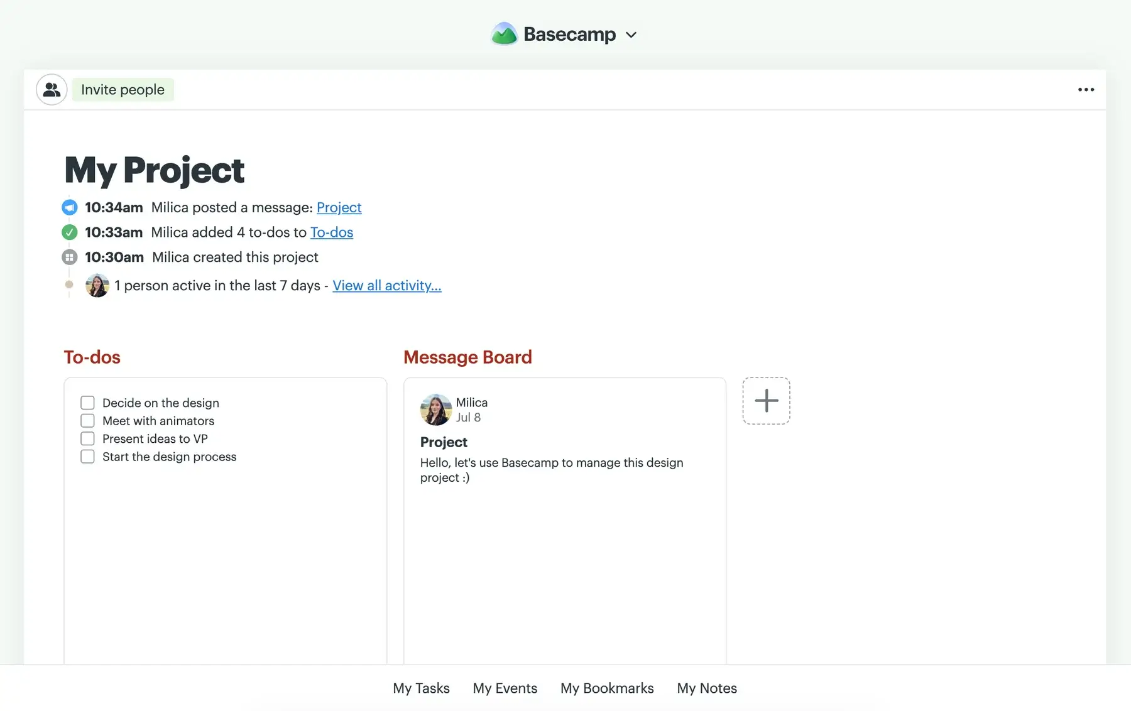Image resolution: width=1131 pixels, height=711 pixels.
Task: Click the 'Present ideas to VP' to-do text
Action: pos(155,438)
